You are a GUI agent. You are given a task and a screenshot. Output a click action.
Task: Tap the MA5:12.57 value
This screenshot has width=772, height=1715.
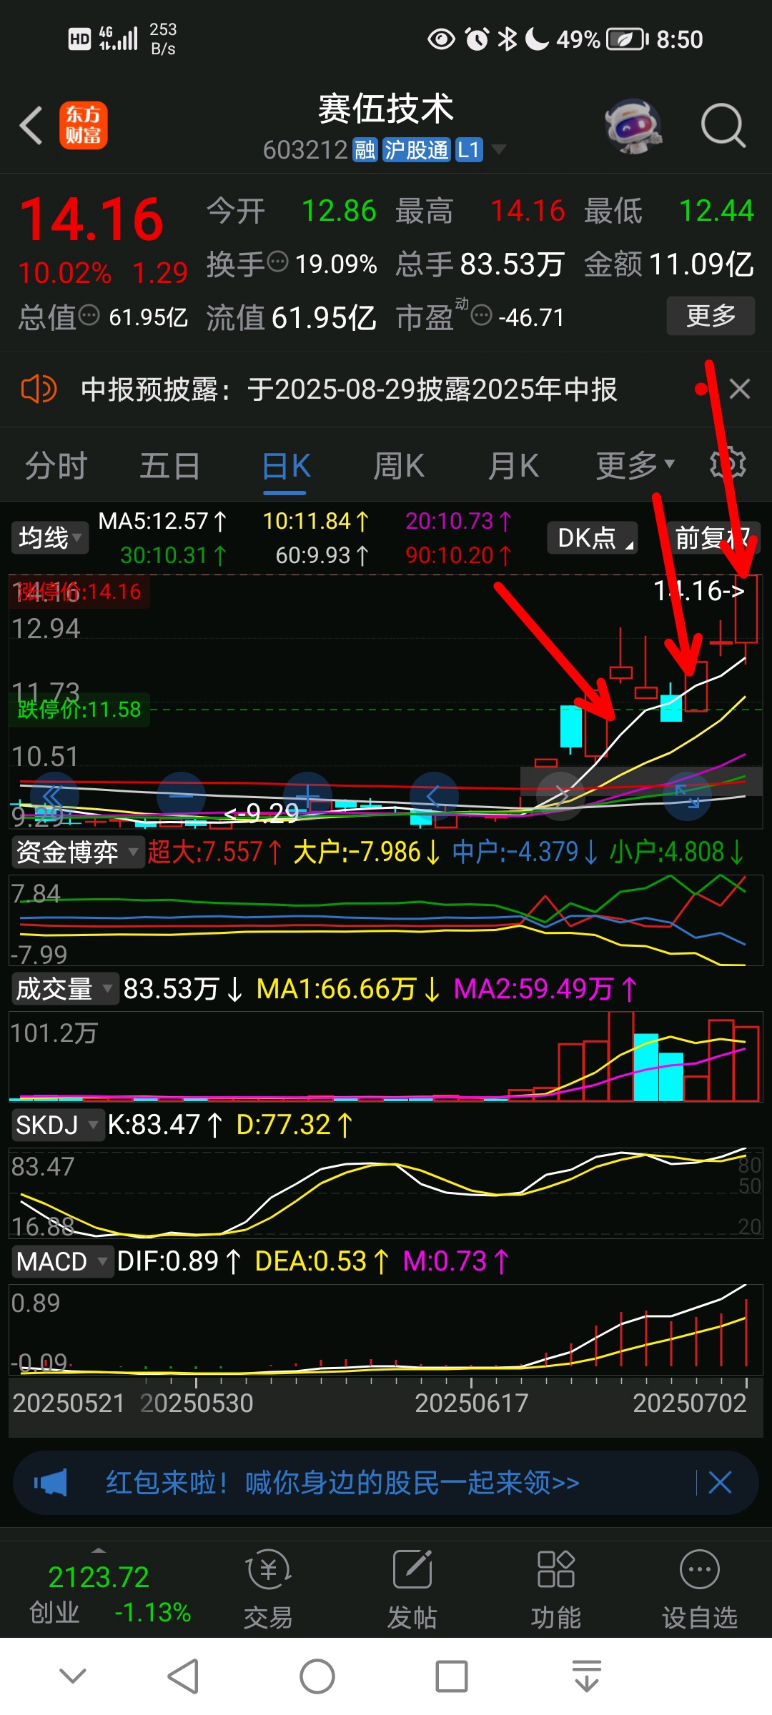pos(162,521)
